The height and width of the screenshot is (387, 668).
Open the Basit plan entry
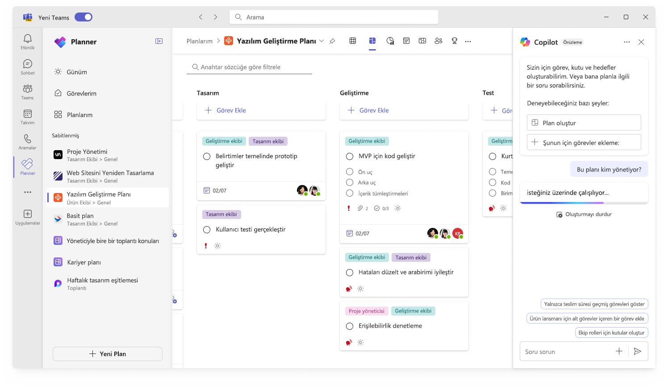(x=108, y=219)
